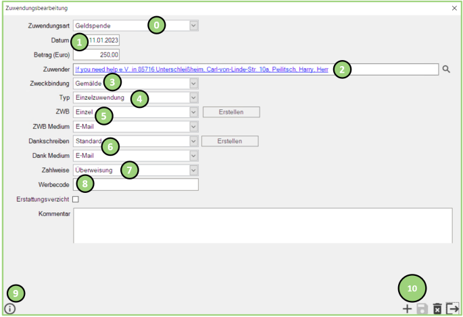Open the ZWB Medium dropdown
Image resolution: width=463 pixels, height=317 pixels.
[x=194, y=127]
